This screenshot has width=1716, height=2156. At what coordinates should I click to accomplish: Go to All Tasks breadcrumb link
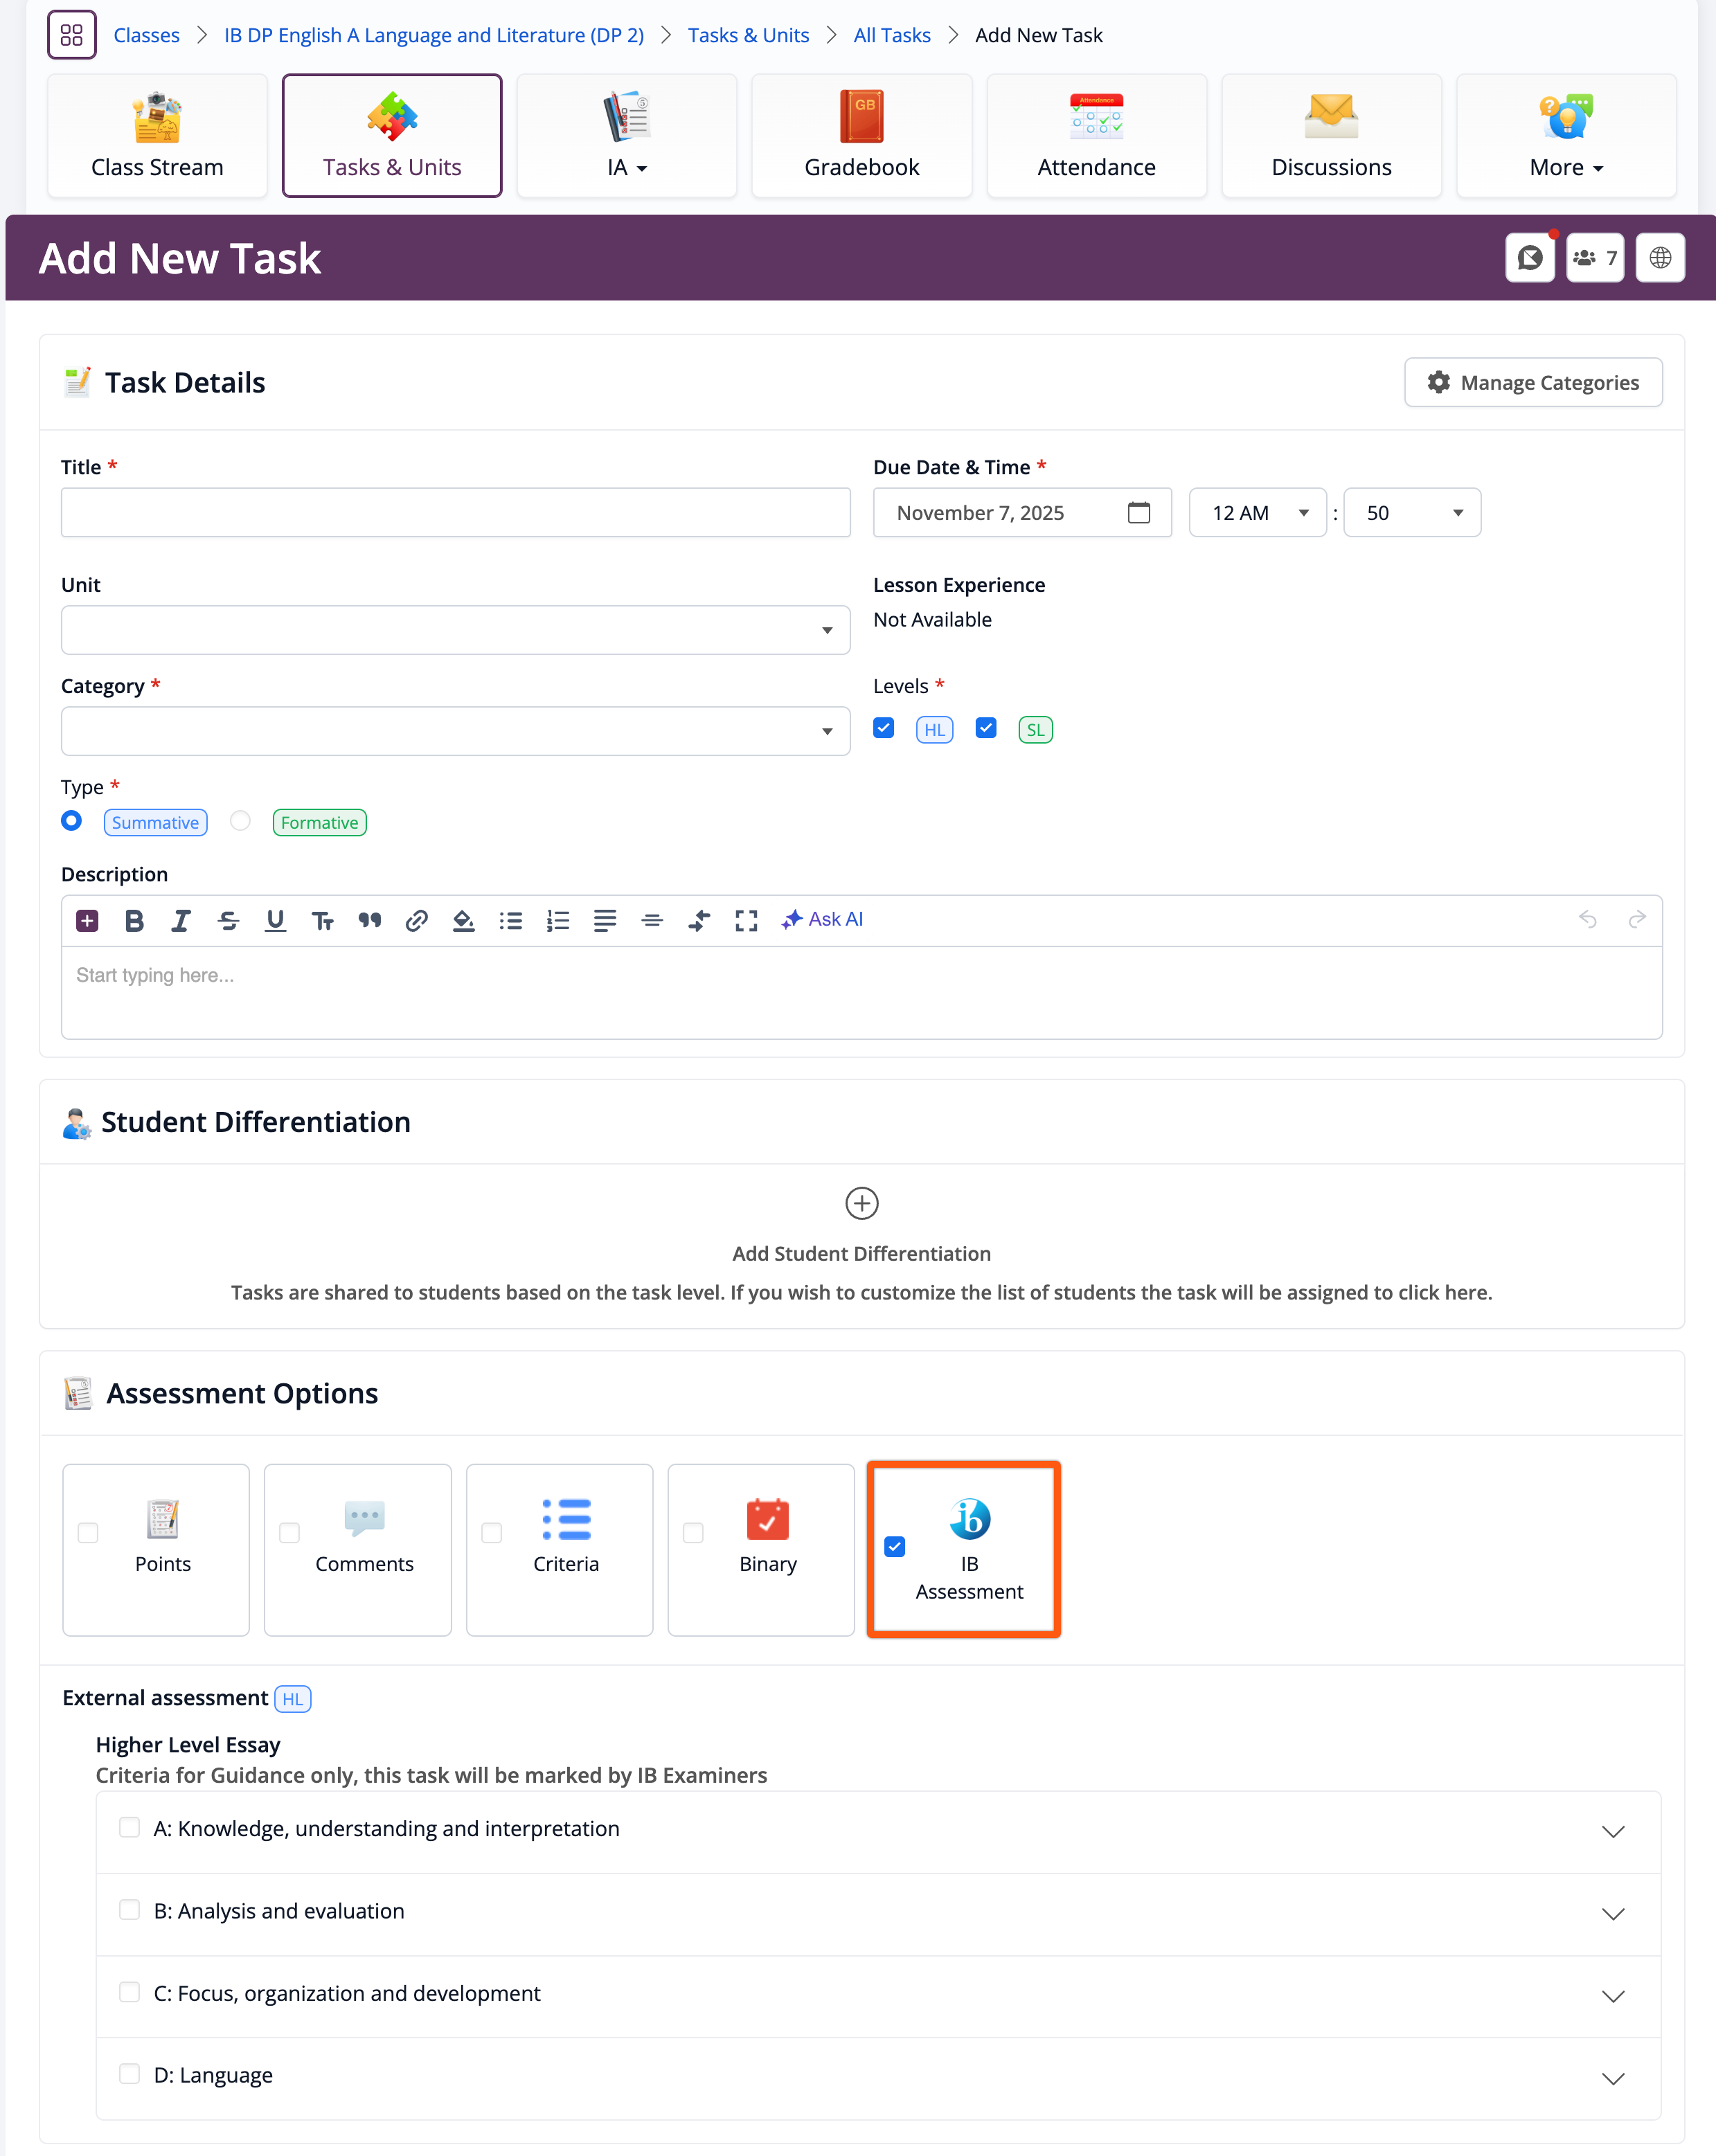click(x=891, y=35)
